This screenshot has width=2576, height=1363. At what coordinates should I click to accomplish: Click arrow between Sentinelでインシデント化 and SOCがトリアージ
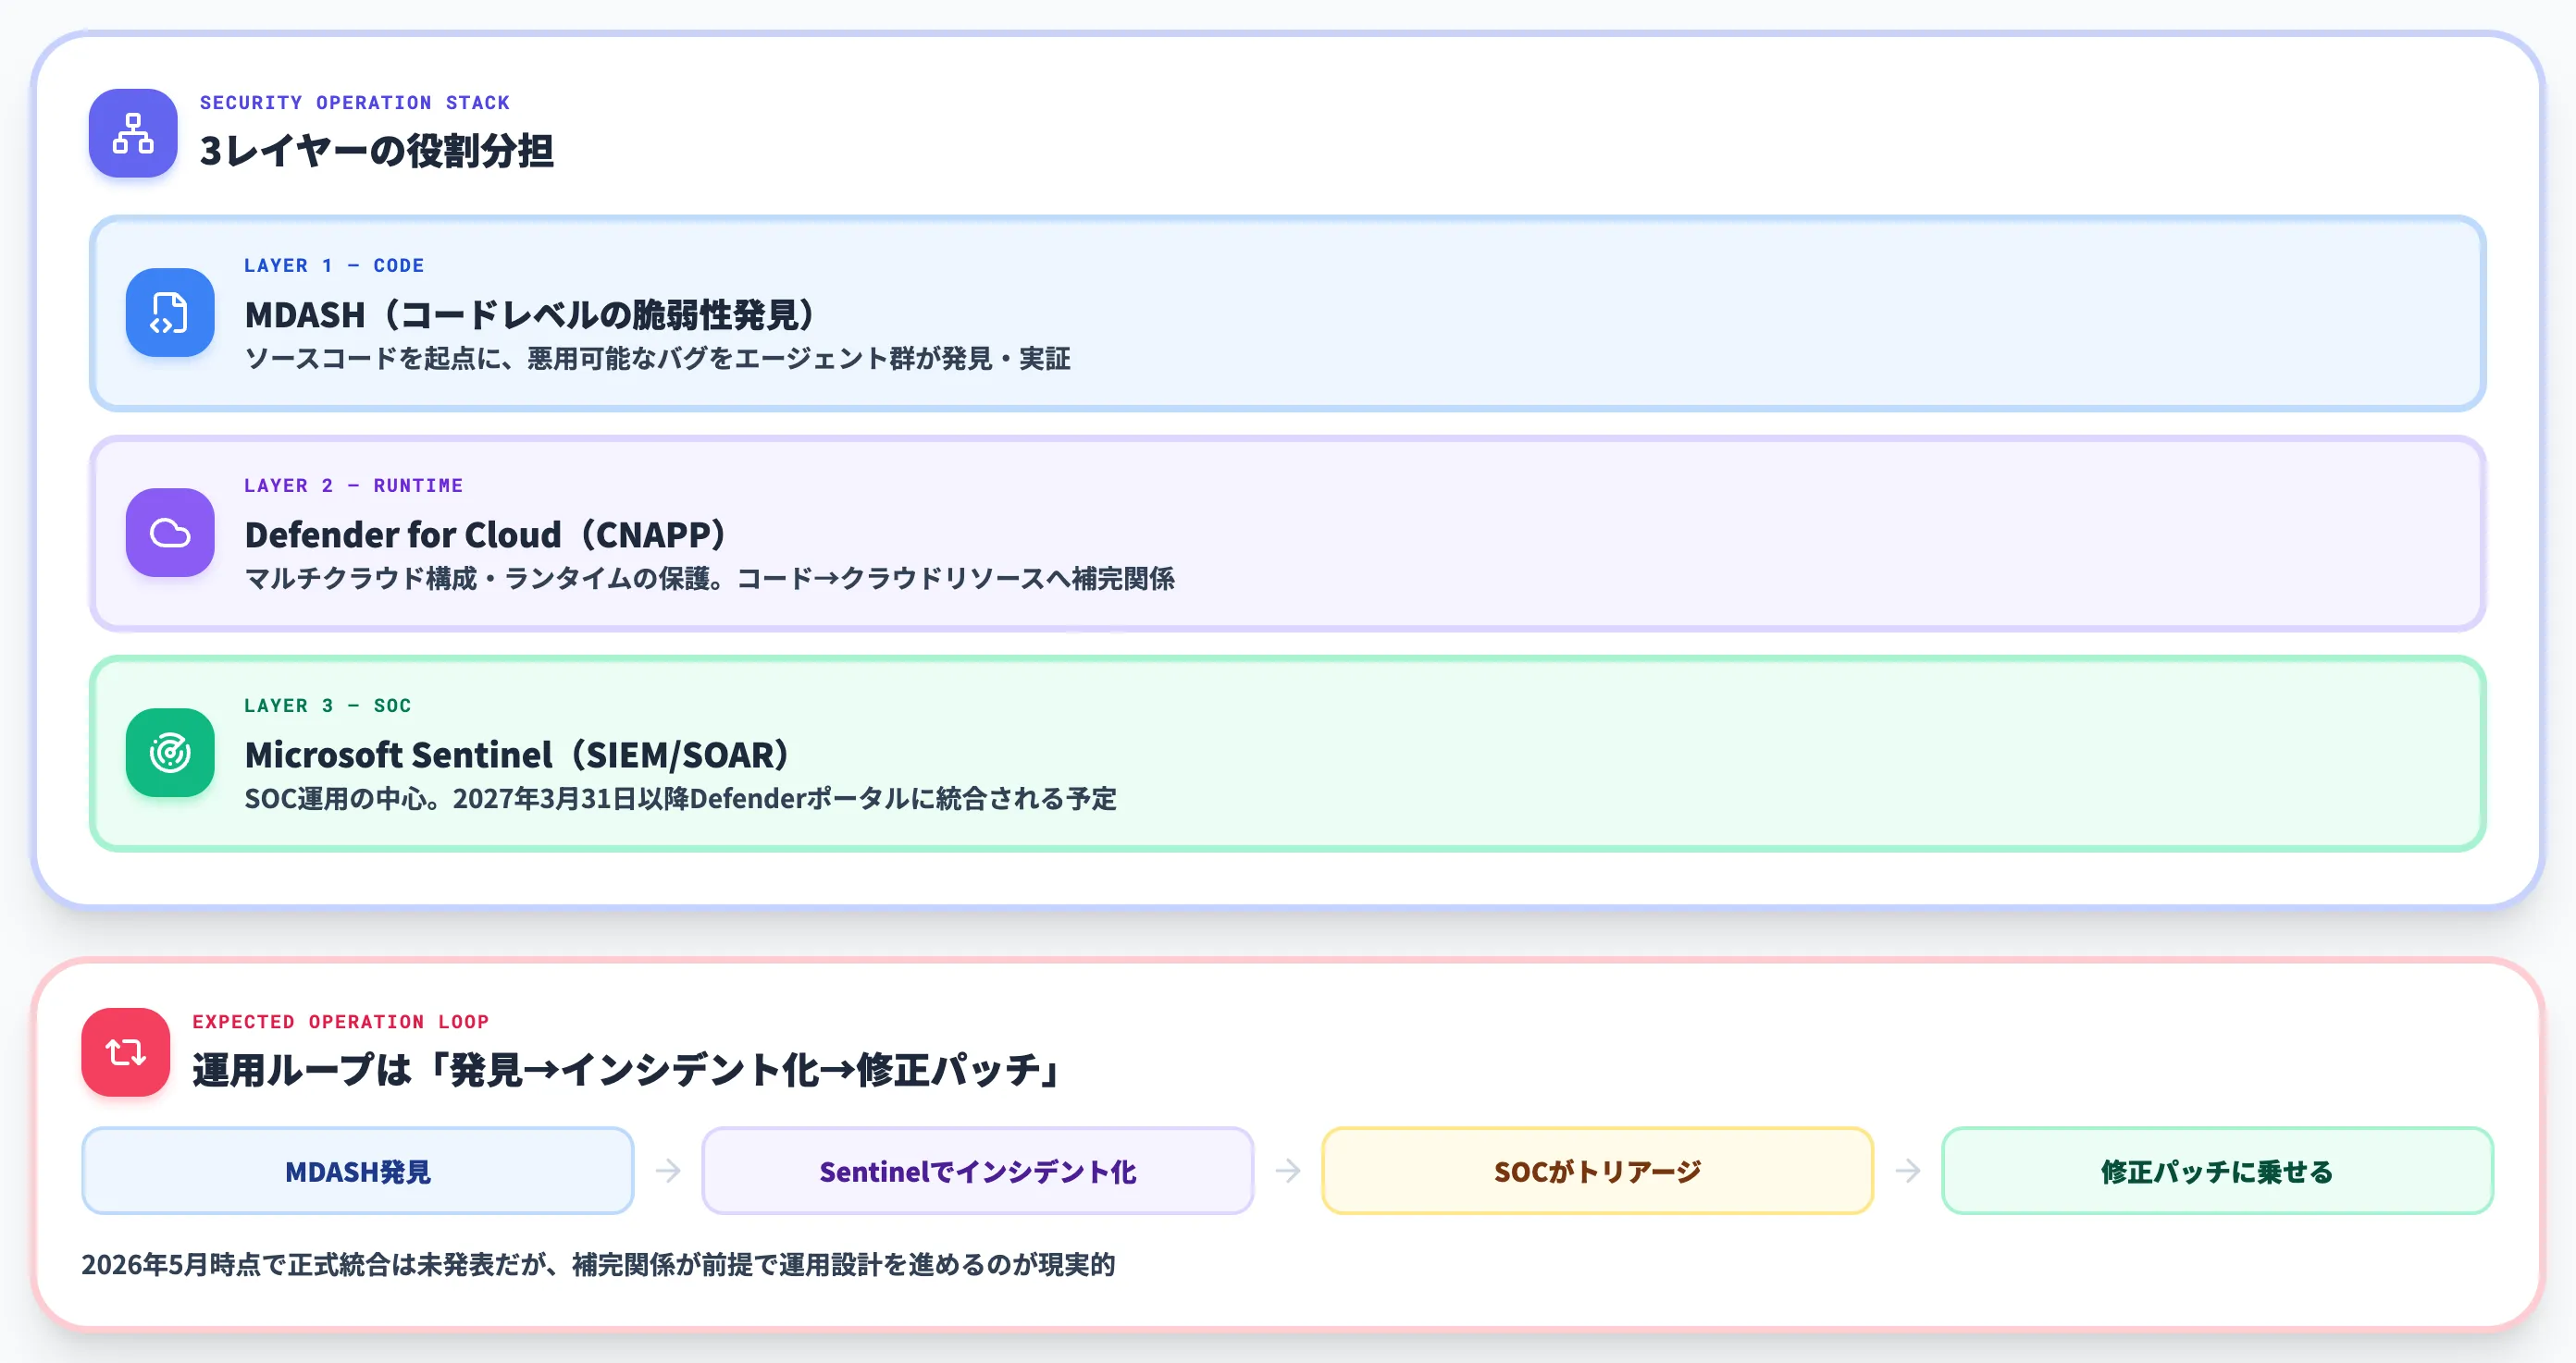coord(1288,1170)
